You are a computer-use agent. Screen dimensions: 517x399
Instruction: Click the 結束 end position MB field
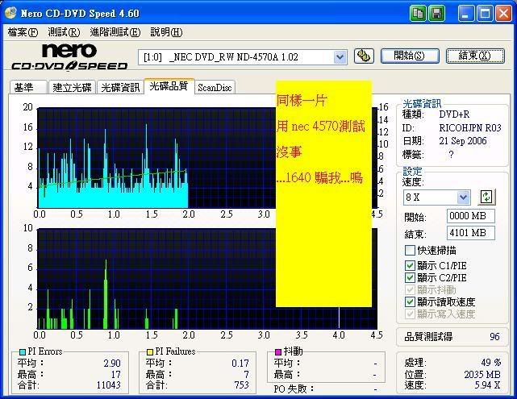[x=471, y=233]
